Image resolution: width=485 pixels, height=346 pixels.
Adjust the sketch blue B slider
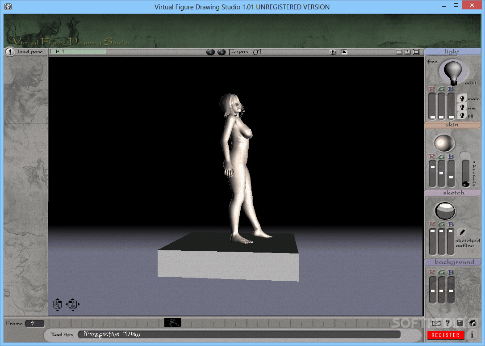pos(451,242)
